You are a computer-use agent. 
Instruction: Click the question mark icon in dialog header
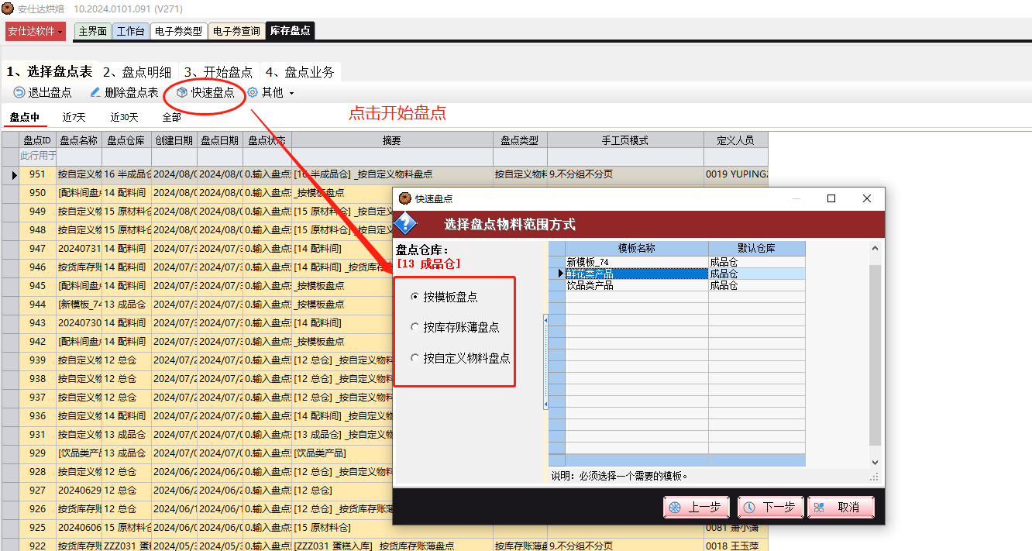406,224
